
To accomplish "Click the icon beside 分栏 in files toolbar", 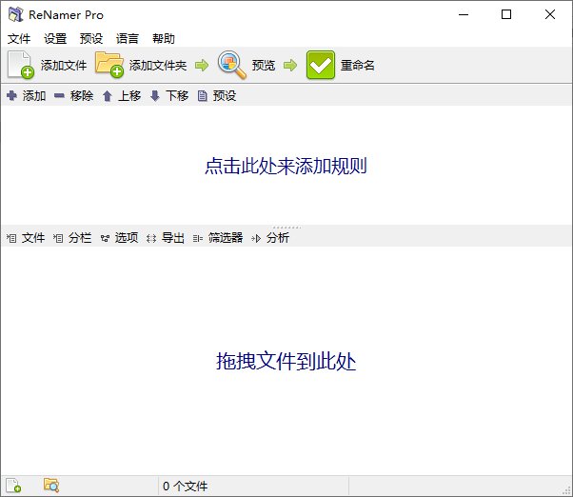I will tap(58, 238).
